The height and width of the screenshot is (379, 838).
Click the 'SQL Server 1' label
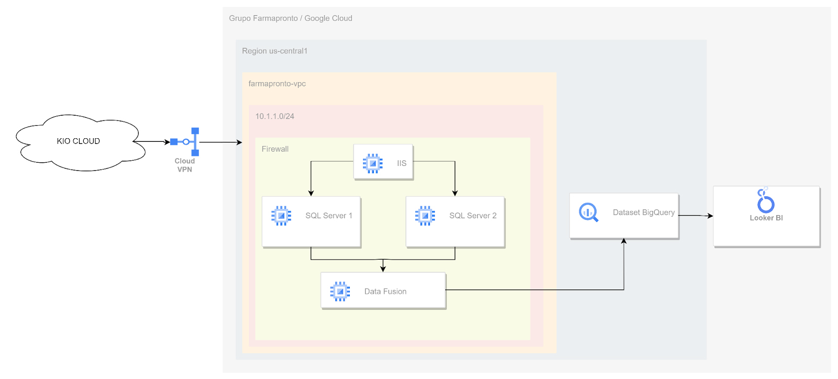click(x=329, y=216)
